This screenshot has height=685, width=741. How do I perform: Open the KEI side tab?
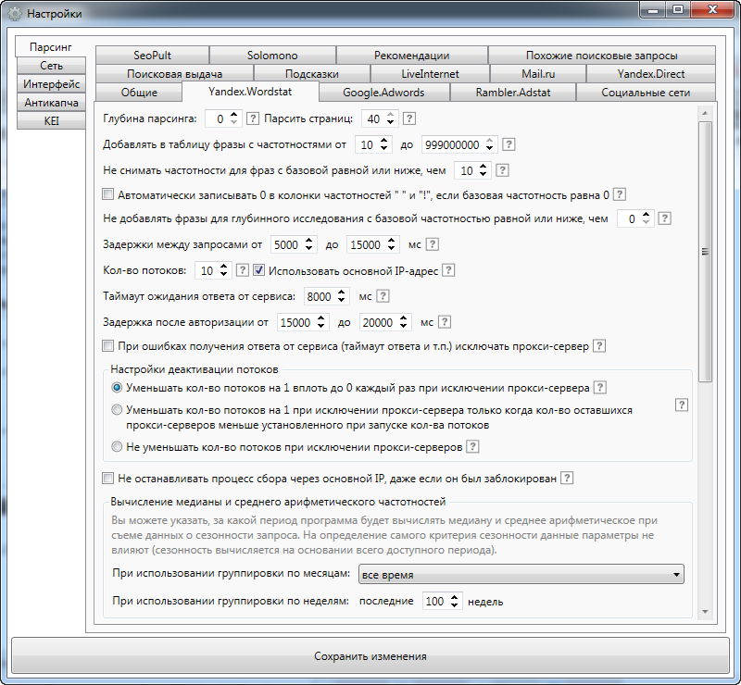51,121
